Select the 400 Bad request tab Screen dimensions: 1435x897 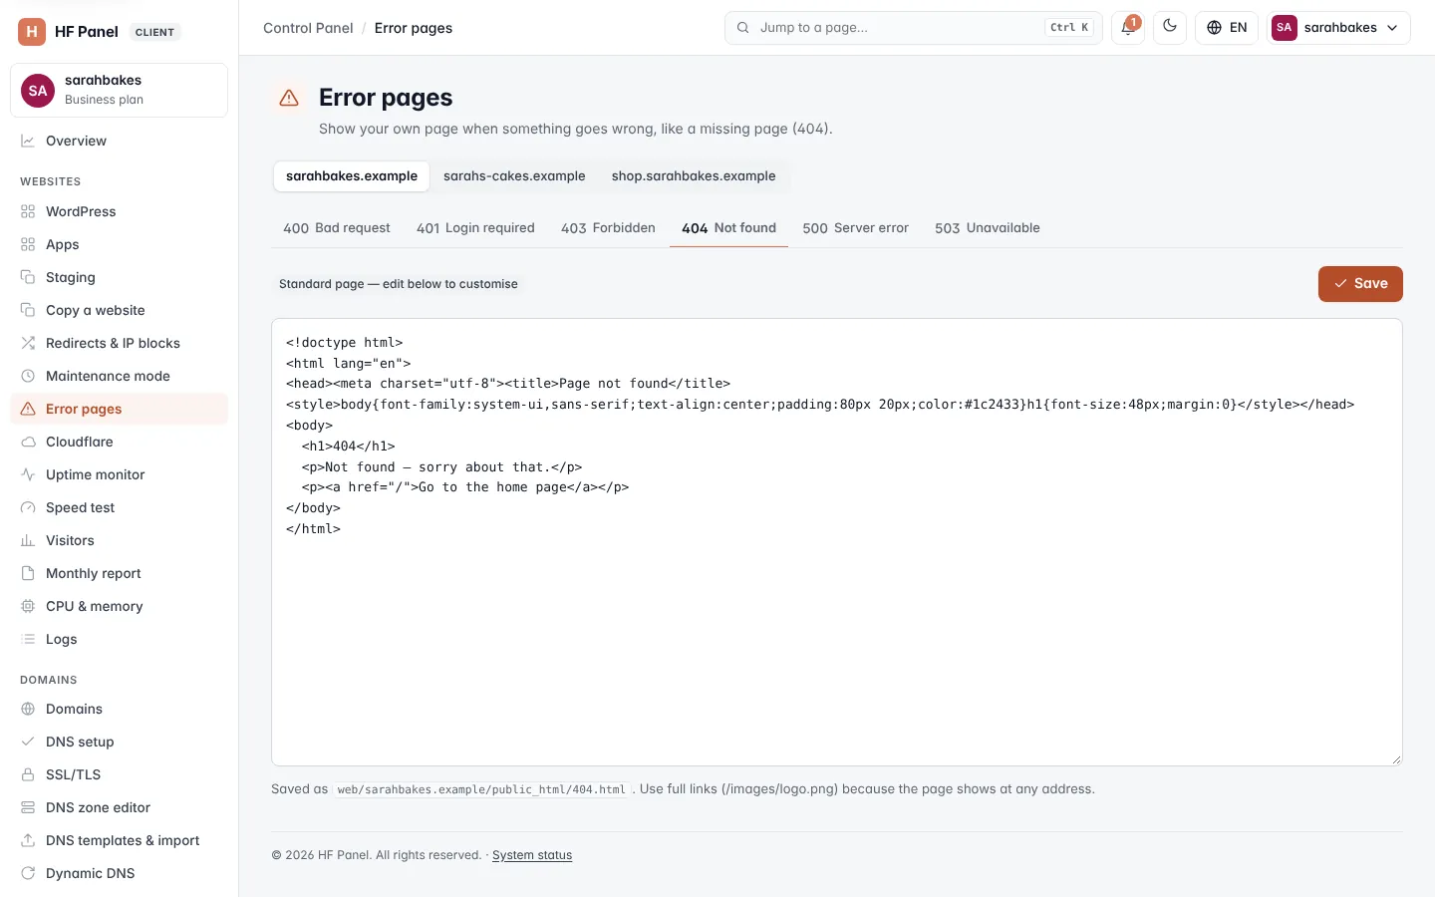click(x=337, y=228)
